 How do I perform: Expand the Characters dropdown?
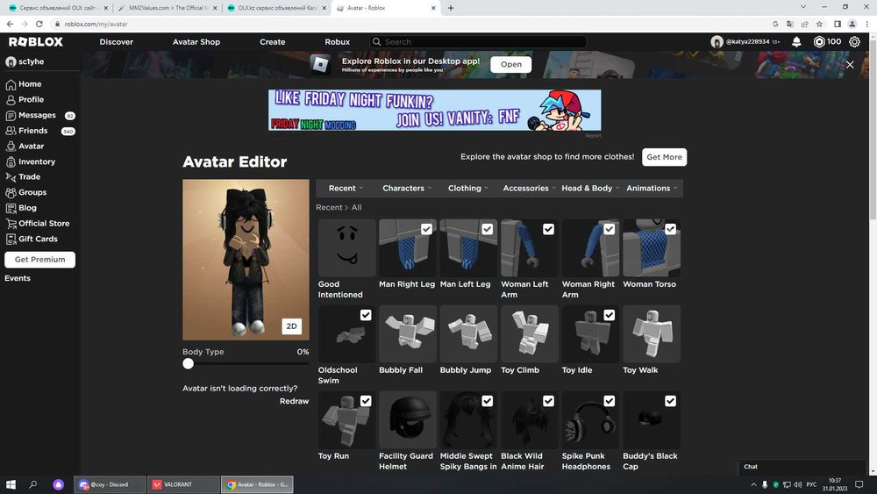407,189
